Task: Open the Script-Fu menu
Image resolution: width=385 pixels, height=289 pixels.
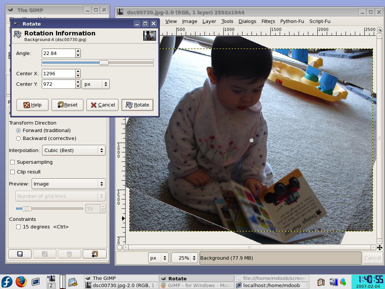Action: pyautogui.click(x=320, y=21)
